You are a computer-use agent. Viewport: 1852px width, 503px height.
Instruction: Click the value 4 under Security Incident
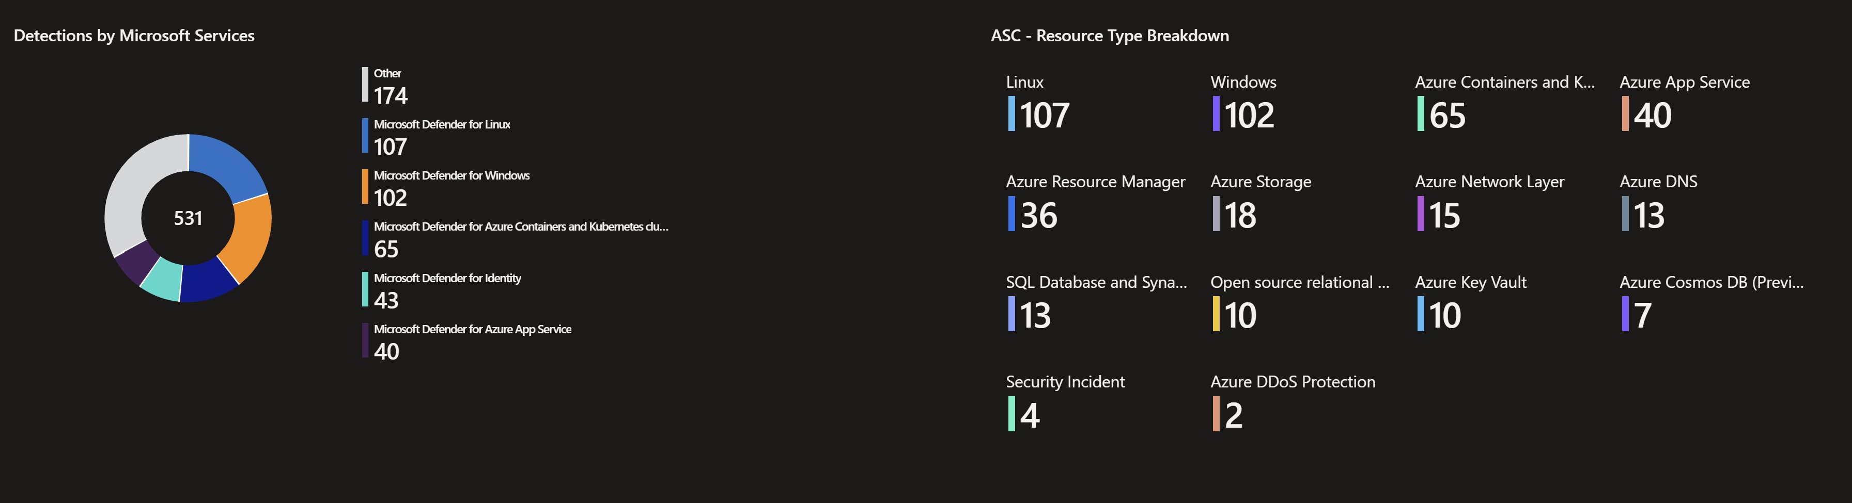point(1030,415)
